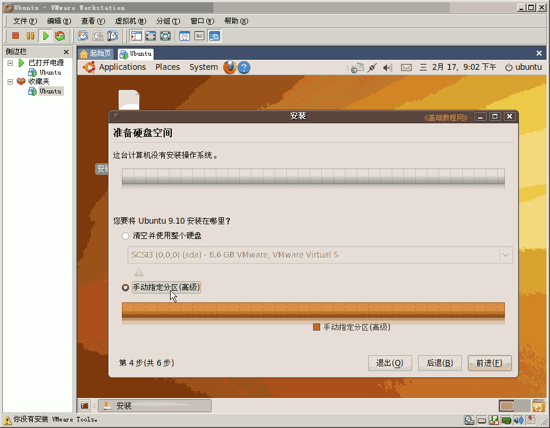Select Ubuntu under the powered-on group
Viewport: 550px width, 428px height.
tap(50, 72)
